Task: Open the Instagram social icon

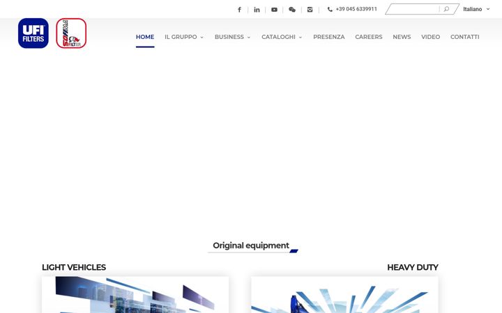Action: [x=310, y=10]
